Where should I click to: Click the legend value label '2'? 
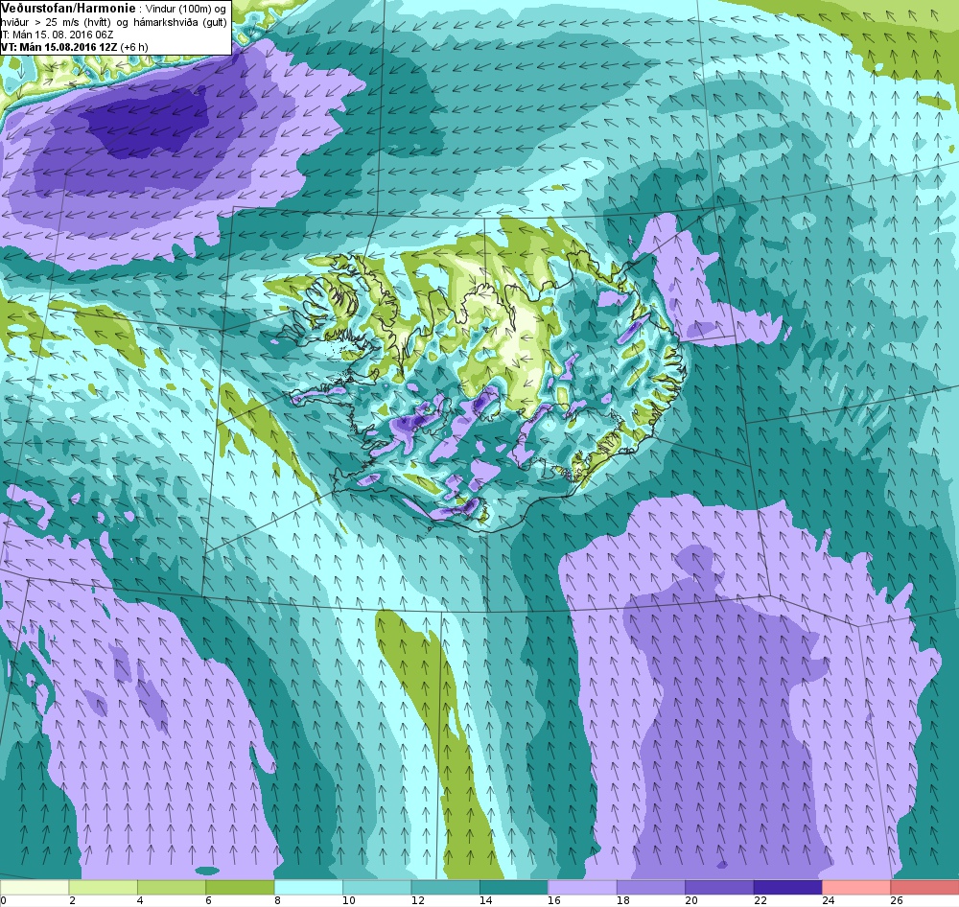(x=72, y=900)
